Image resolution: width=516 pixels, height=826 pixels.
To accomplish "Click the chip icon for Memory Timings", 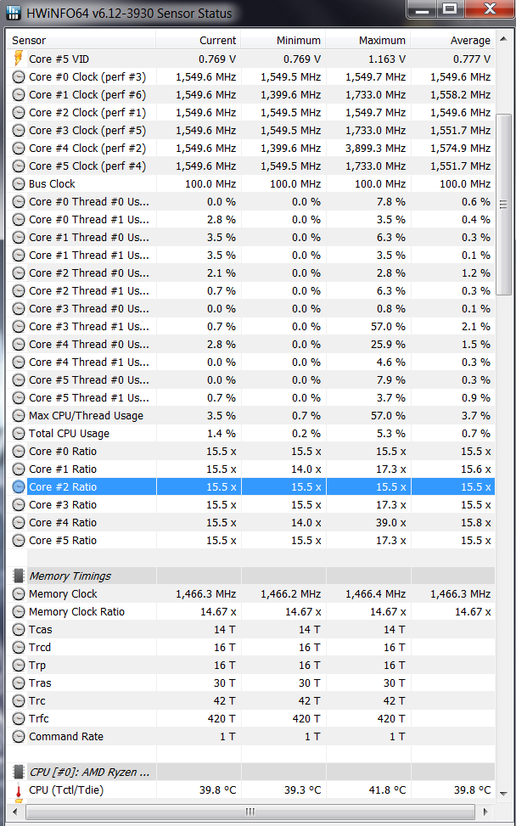I will pos(19,576).
